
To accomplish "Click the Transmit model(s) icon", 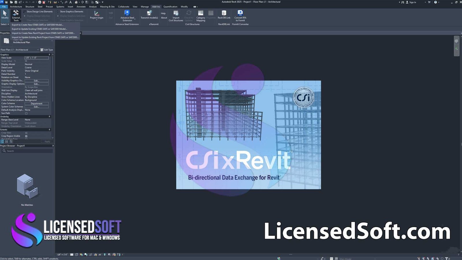I will point(149,13).
